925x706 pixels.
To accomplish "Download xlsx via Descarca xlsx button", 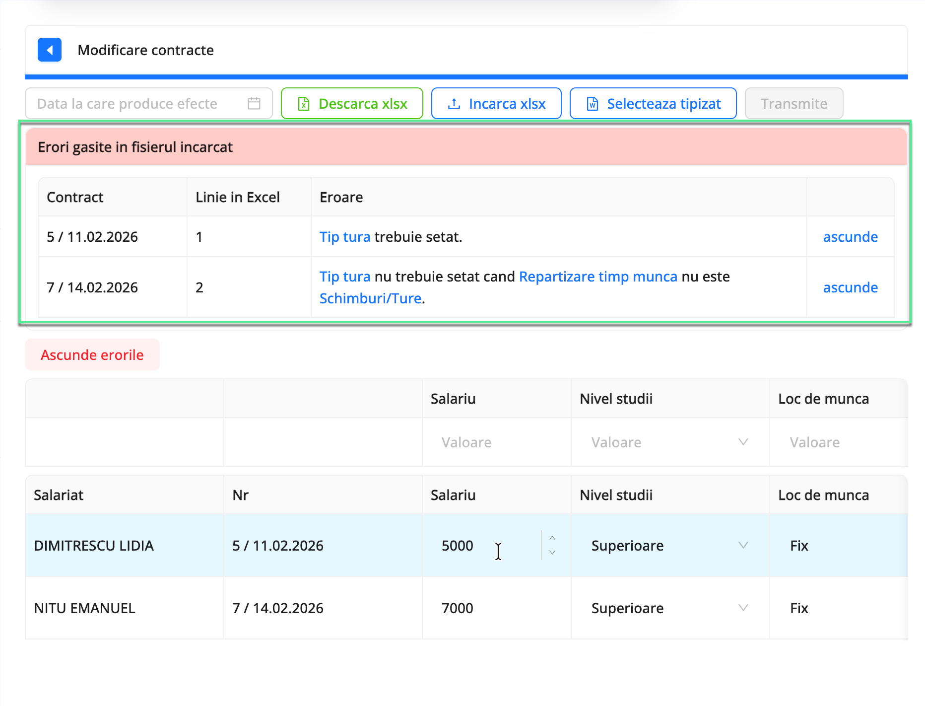I will pos(352,103).
